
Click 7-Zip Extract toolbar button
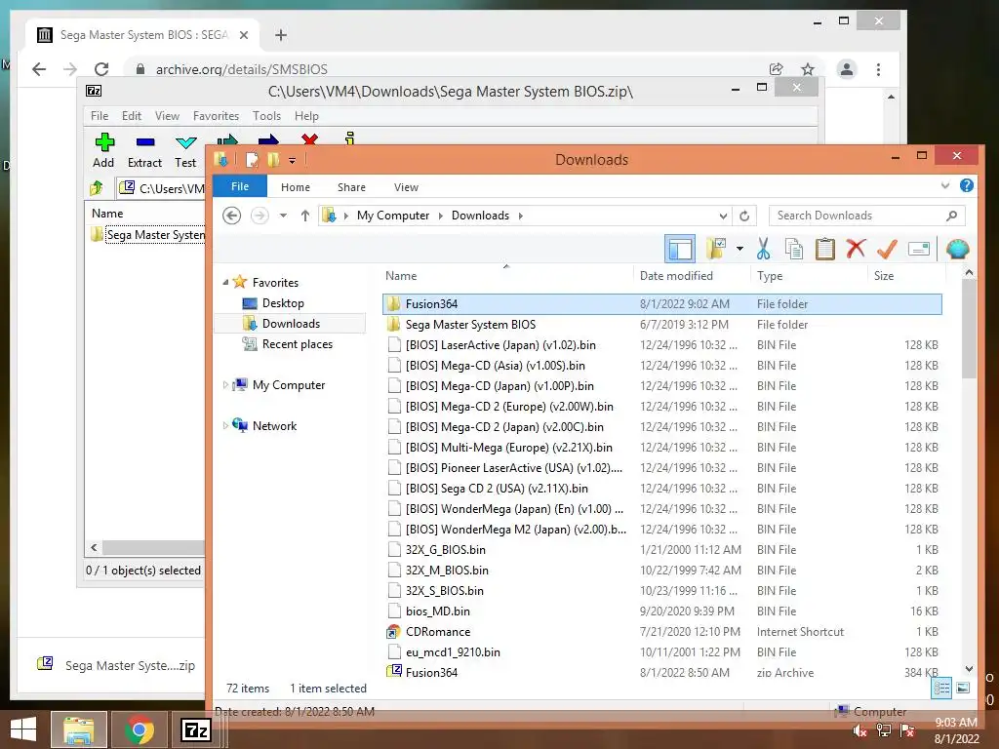pyautogui.click(x=144, y=150)
